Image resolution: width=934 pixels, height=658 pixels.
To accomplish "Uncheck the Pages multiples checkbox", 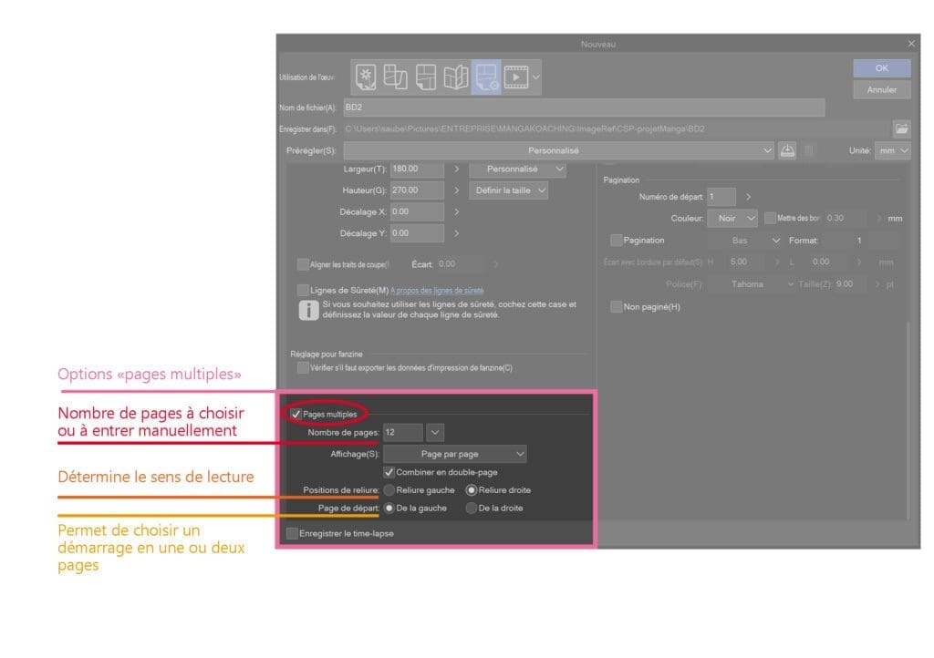I will 296,414.
